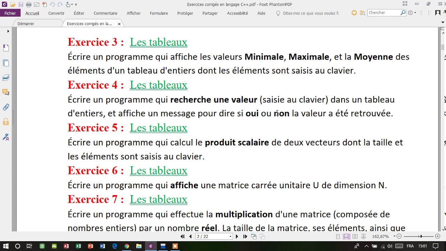Open the Accessibilité ribbon tab

coord(238,13)
